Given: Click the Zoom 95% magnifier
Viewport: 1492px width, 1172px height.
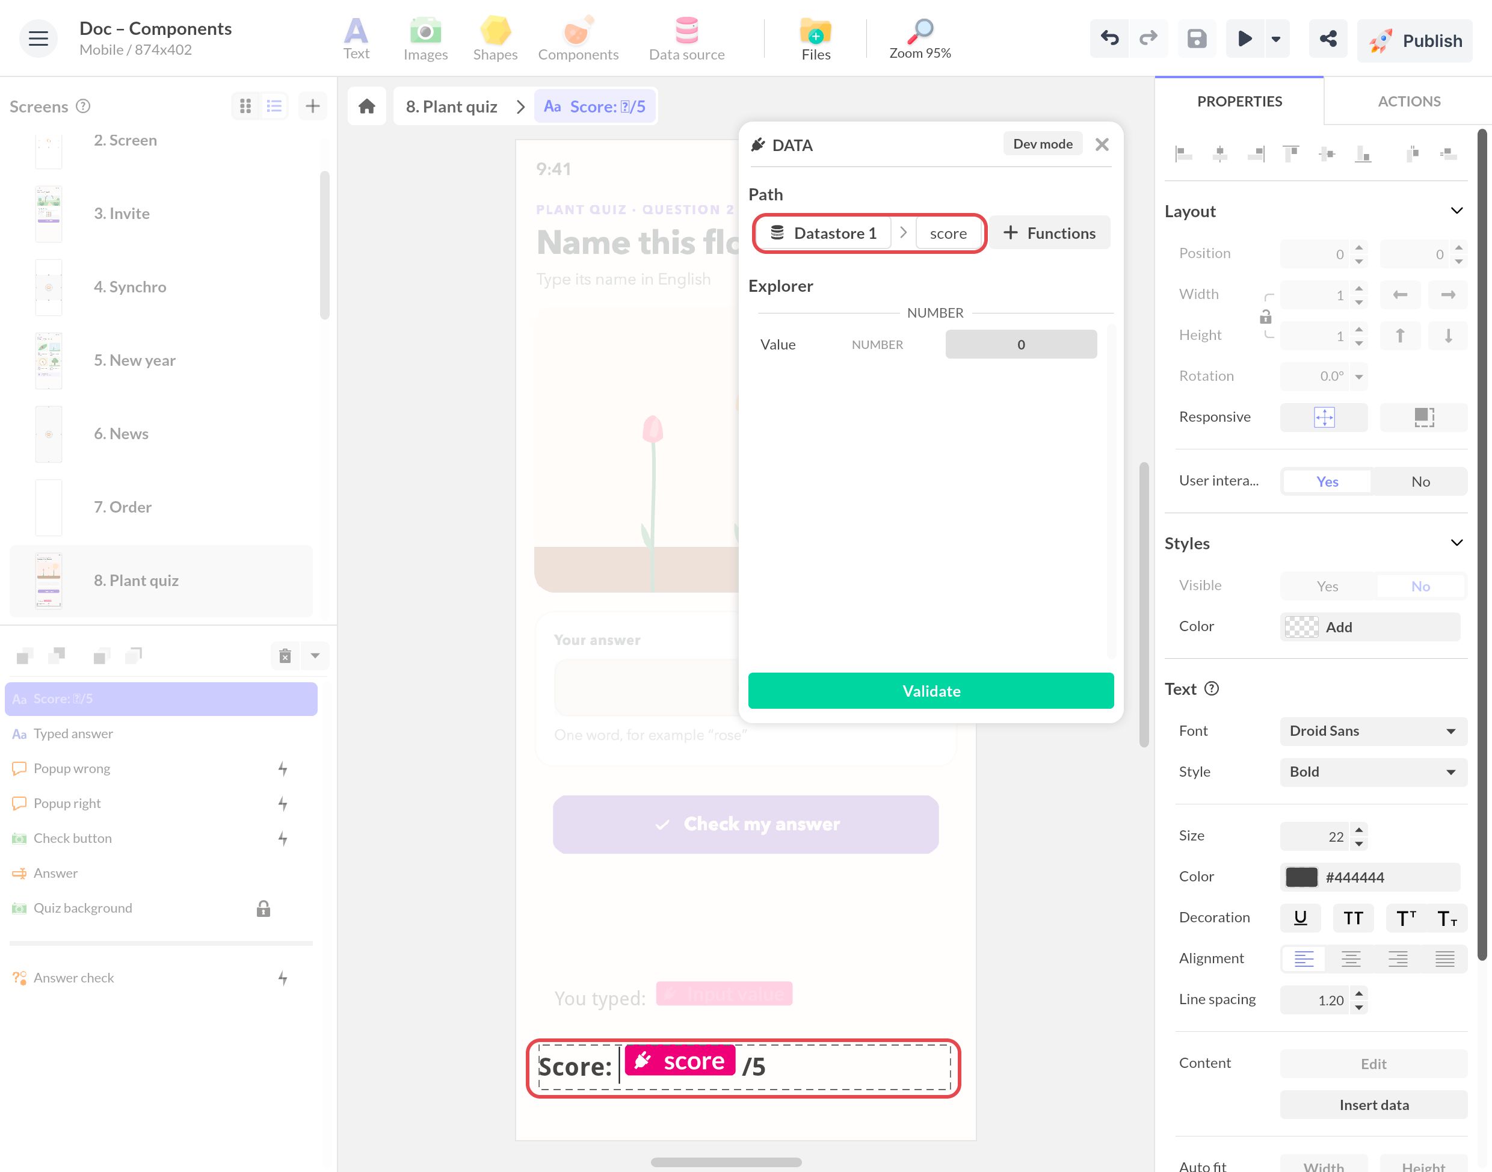Looking at the screenshot, I should coord(920,39).
